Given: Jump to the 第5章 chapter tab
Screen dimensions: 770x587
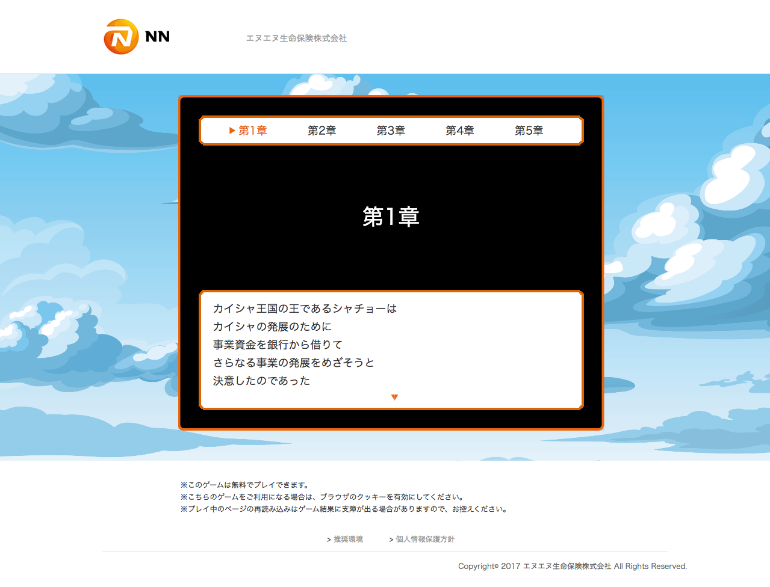Looking at the screenshot, I should [x=529, y=131].
